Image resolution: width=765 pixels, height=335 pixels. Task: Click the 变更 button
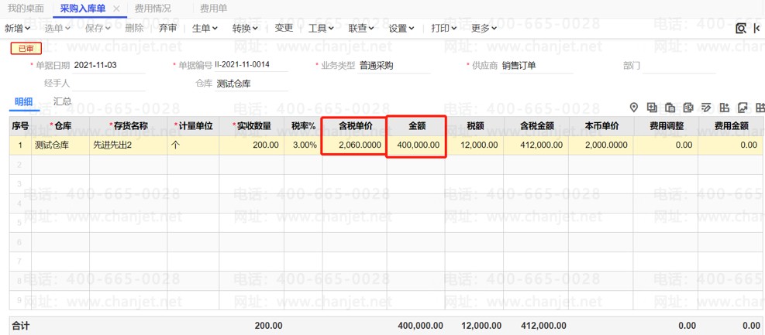point(284,29)
